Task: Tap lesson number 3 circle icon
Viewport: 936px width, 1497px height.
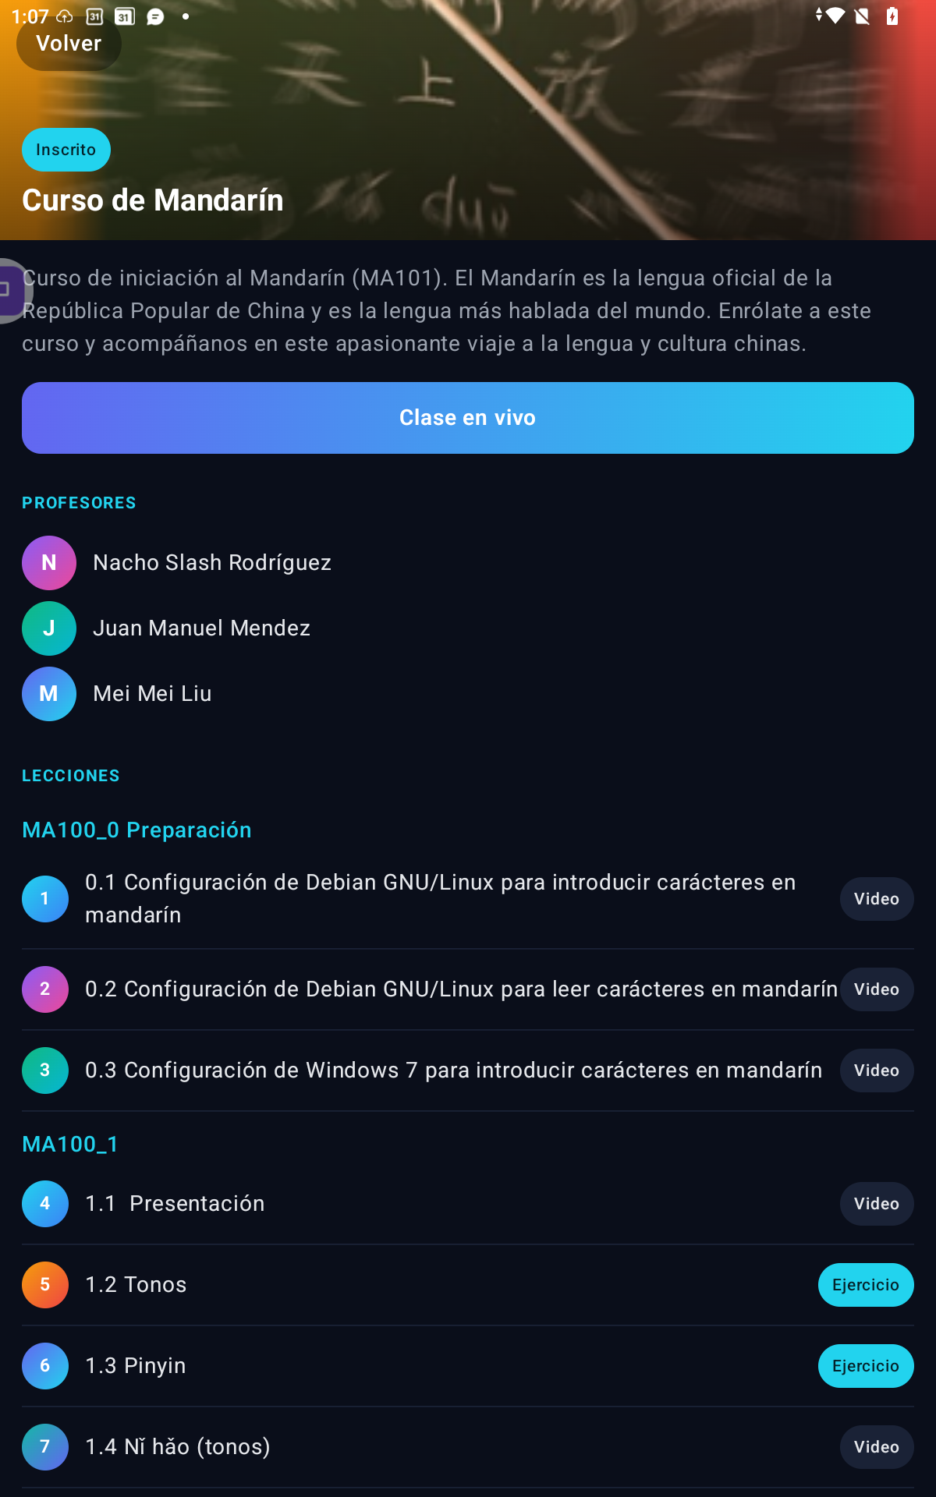Action: 45,1071
